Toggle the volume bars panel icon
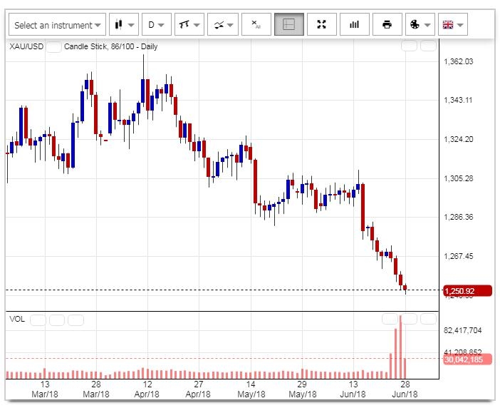The image size is (500, 408). [x=354, y=25]
